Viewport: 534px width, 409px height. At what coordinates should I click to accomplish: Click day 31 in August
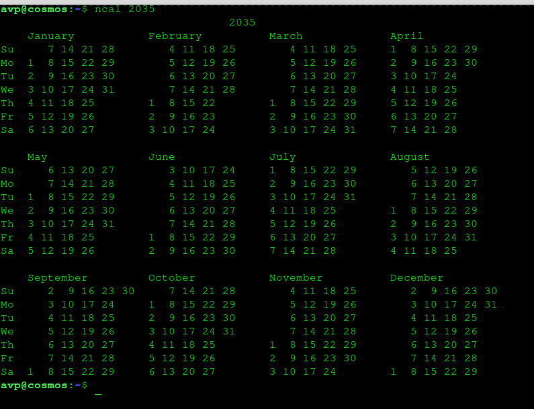point(471,237)
